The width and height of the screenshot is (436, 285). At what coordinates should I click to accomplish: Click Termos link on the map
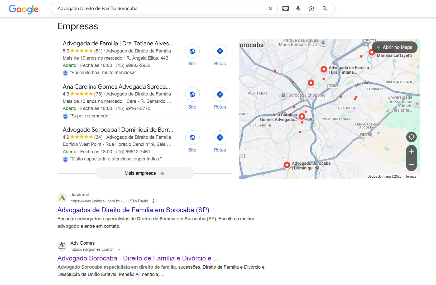(x=411, y=176)
